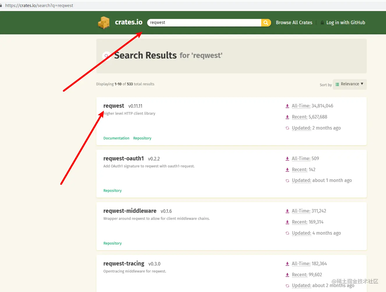Click the Updated icon for reqwest-middleware

point(287,233)
